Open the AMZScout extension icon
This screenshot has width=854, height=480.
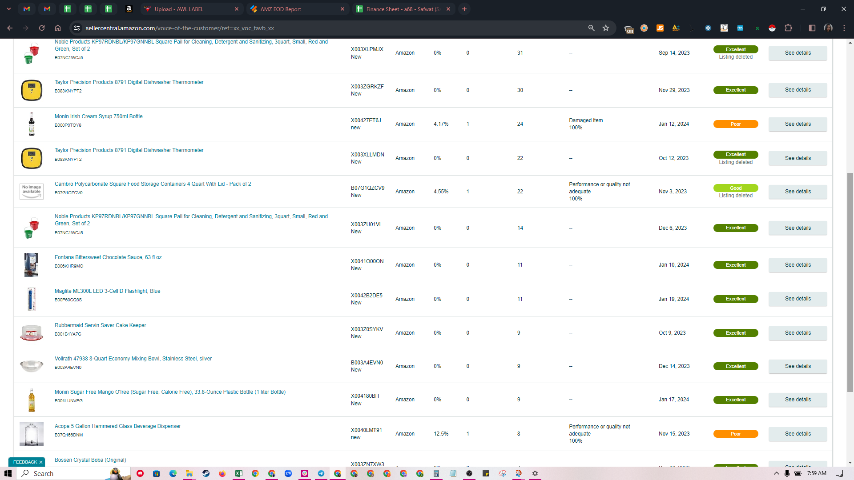[676, 28]
